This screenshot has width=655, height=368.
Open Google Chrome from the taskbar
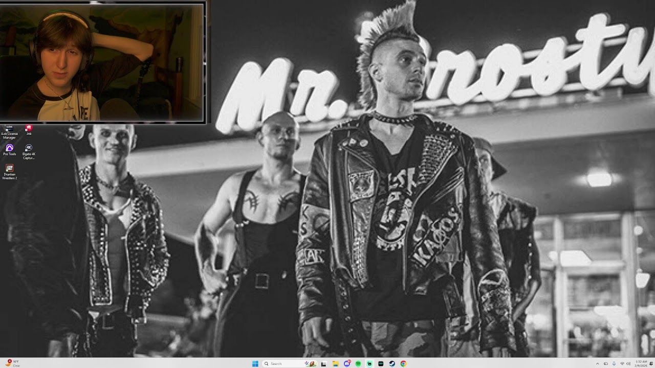pos(403,363)
